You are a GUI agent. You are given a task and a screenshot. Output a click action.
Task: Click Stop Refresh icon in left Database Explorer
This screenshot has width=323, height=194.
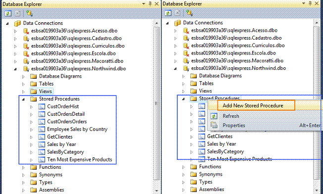click(x=17, y=13)
